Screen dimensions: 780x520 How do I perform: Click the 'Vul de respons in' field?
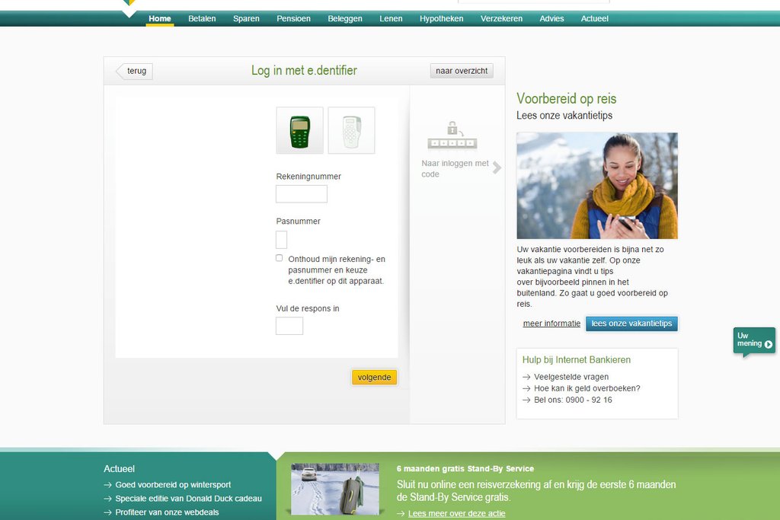(289, 326)
